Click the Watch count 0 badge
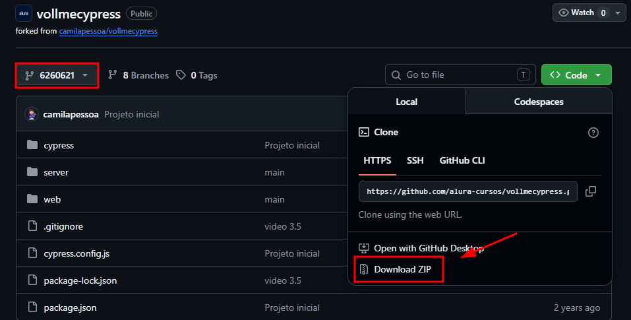The width and height of the screenshot is (631, 320). [603, 13]
